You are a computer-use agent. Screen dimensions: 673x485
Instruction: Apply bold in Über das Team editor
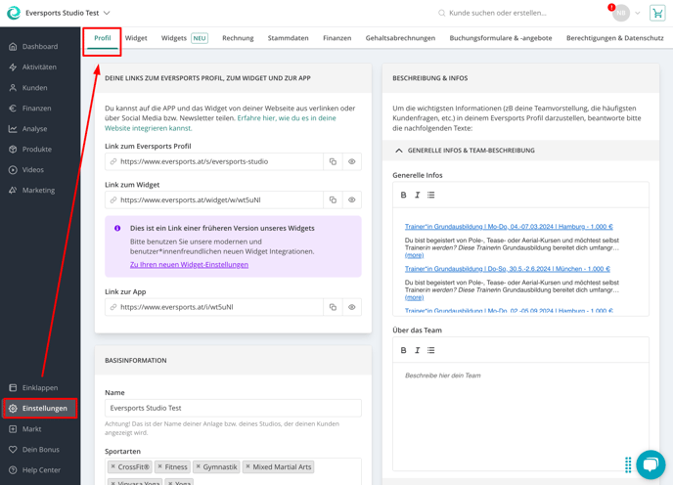point(403,350)
